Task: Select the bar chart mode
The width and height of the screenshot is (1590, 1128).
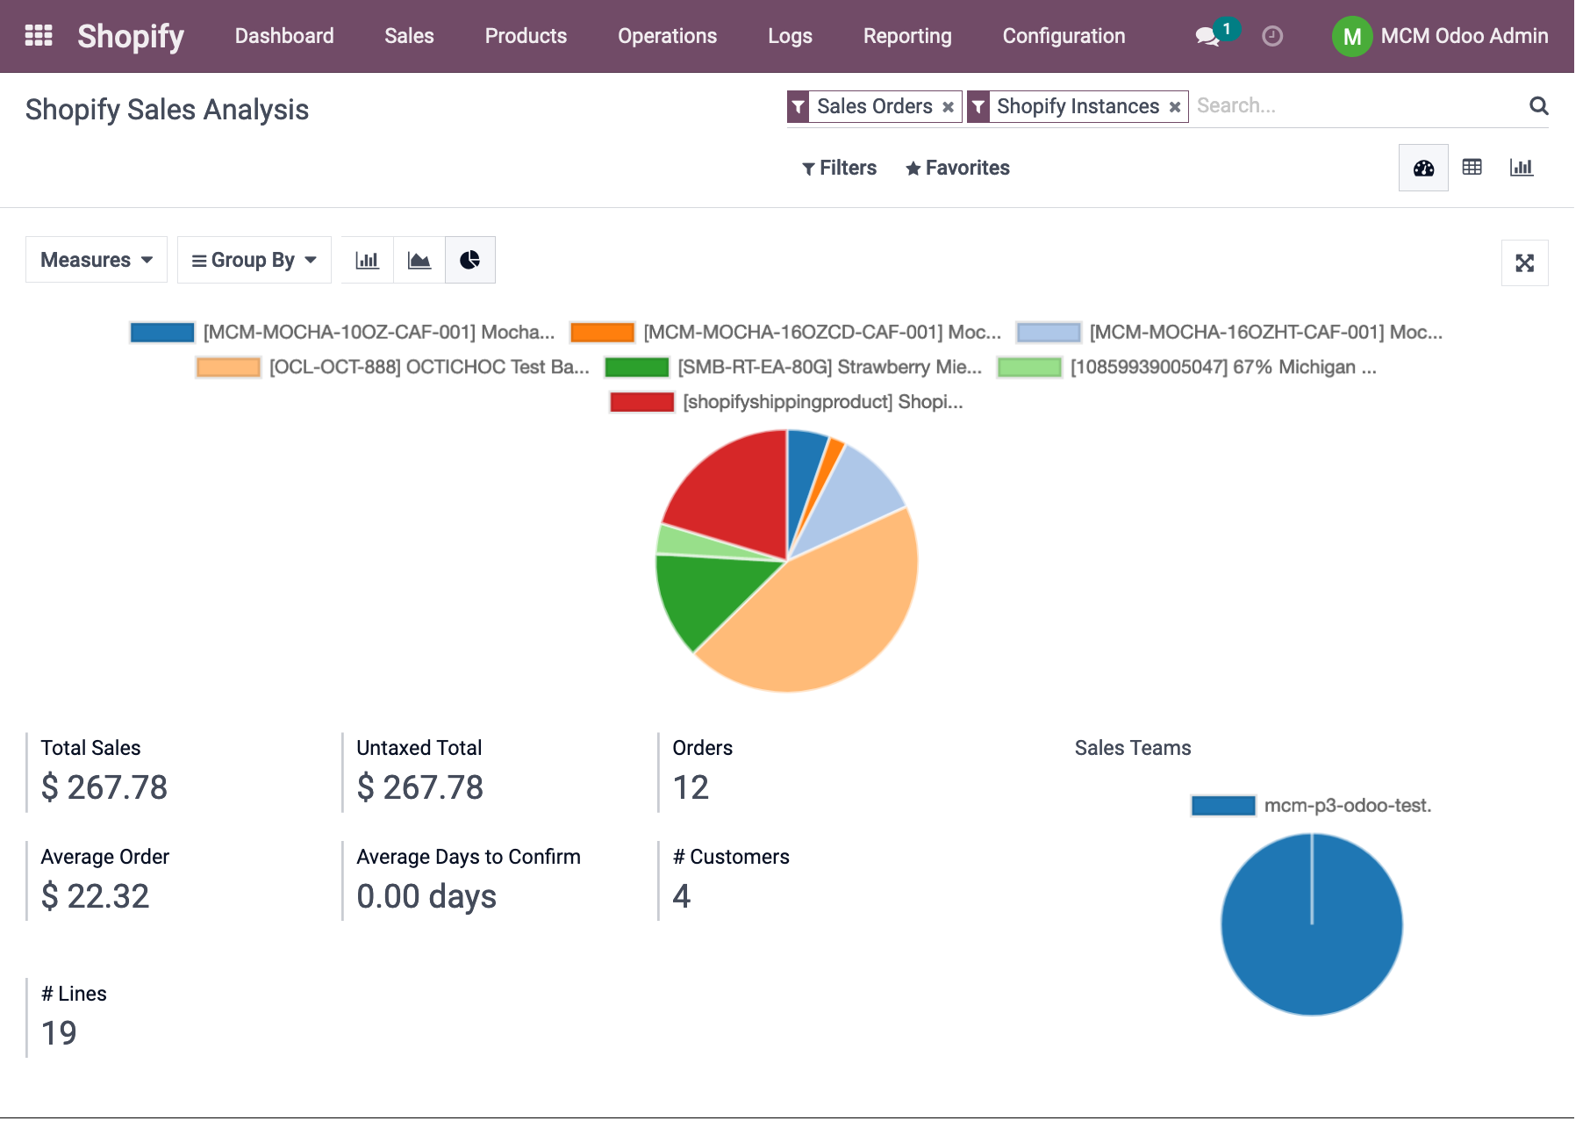Action: click(367, 260)
